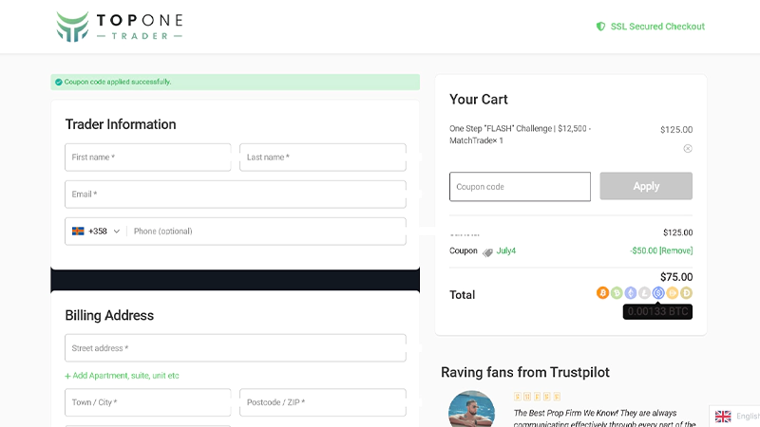Focus the Town / City field
This screenshot has height=427, width=760.
click(x=148, y=402)
